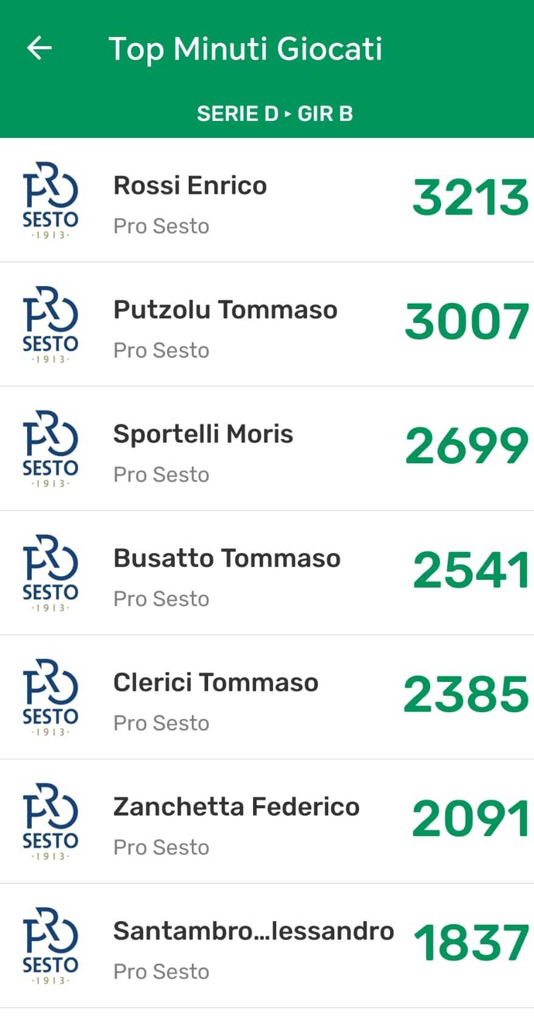Click Pro Sesto logo beside Putzolu Tommaso
534x1025 pixels.
[50, 325]
